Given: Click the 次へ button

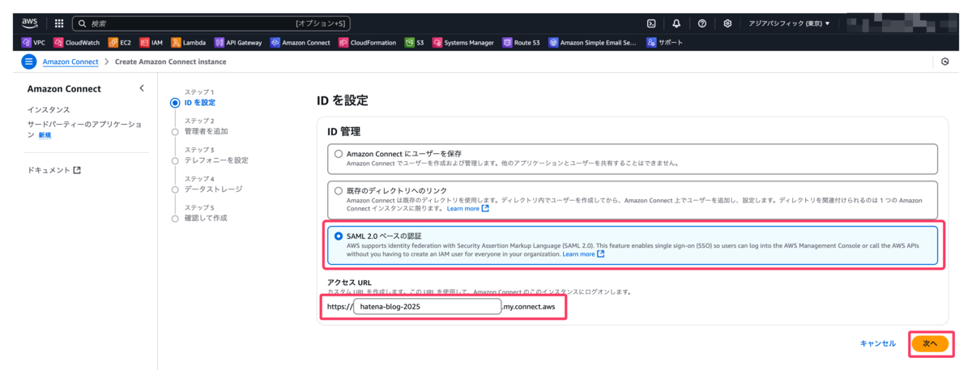Looking at the screenshot, I should (930, 343).
